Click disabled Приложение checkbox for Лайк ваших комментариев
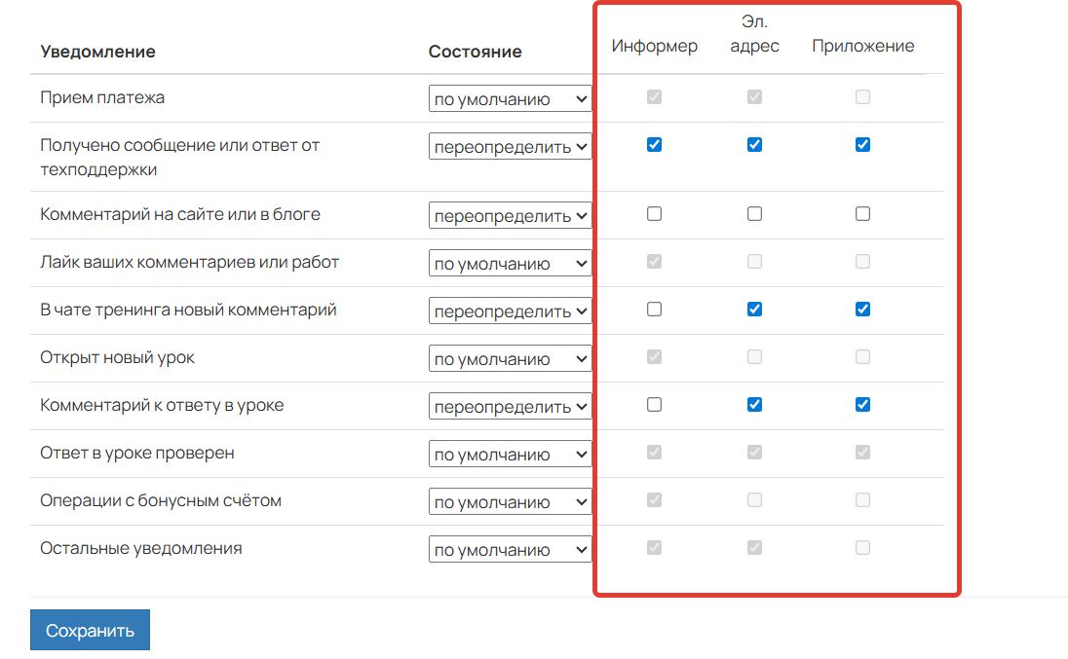Viewport: 1068px width, 659px height. point(862,262)
